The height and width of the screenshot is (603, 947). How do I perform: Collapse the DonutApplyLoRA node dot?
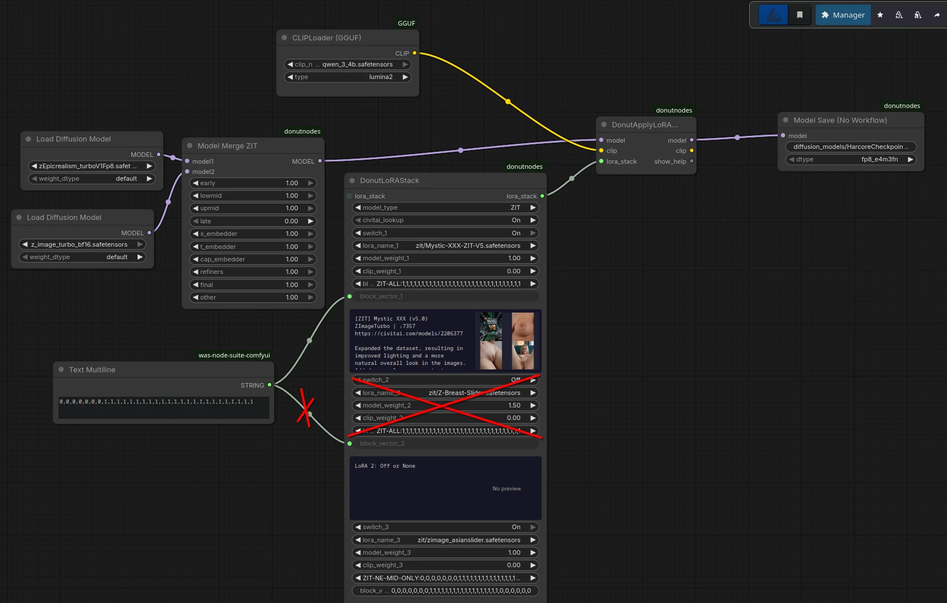(x=604, y=124)
